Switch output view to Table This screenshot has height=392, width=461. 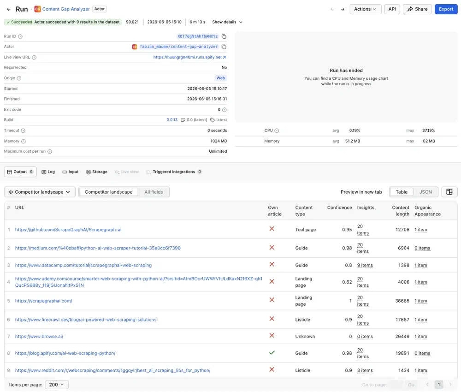402,192
